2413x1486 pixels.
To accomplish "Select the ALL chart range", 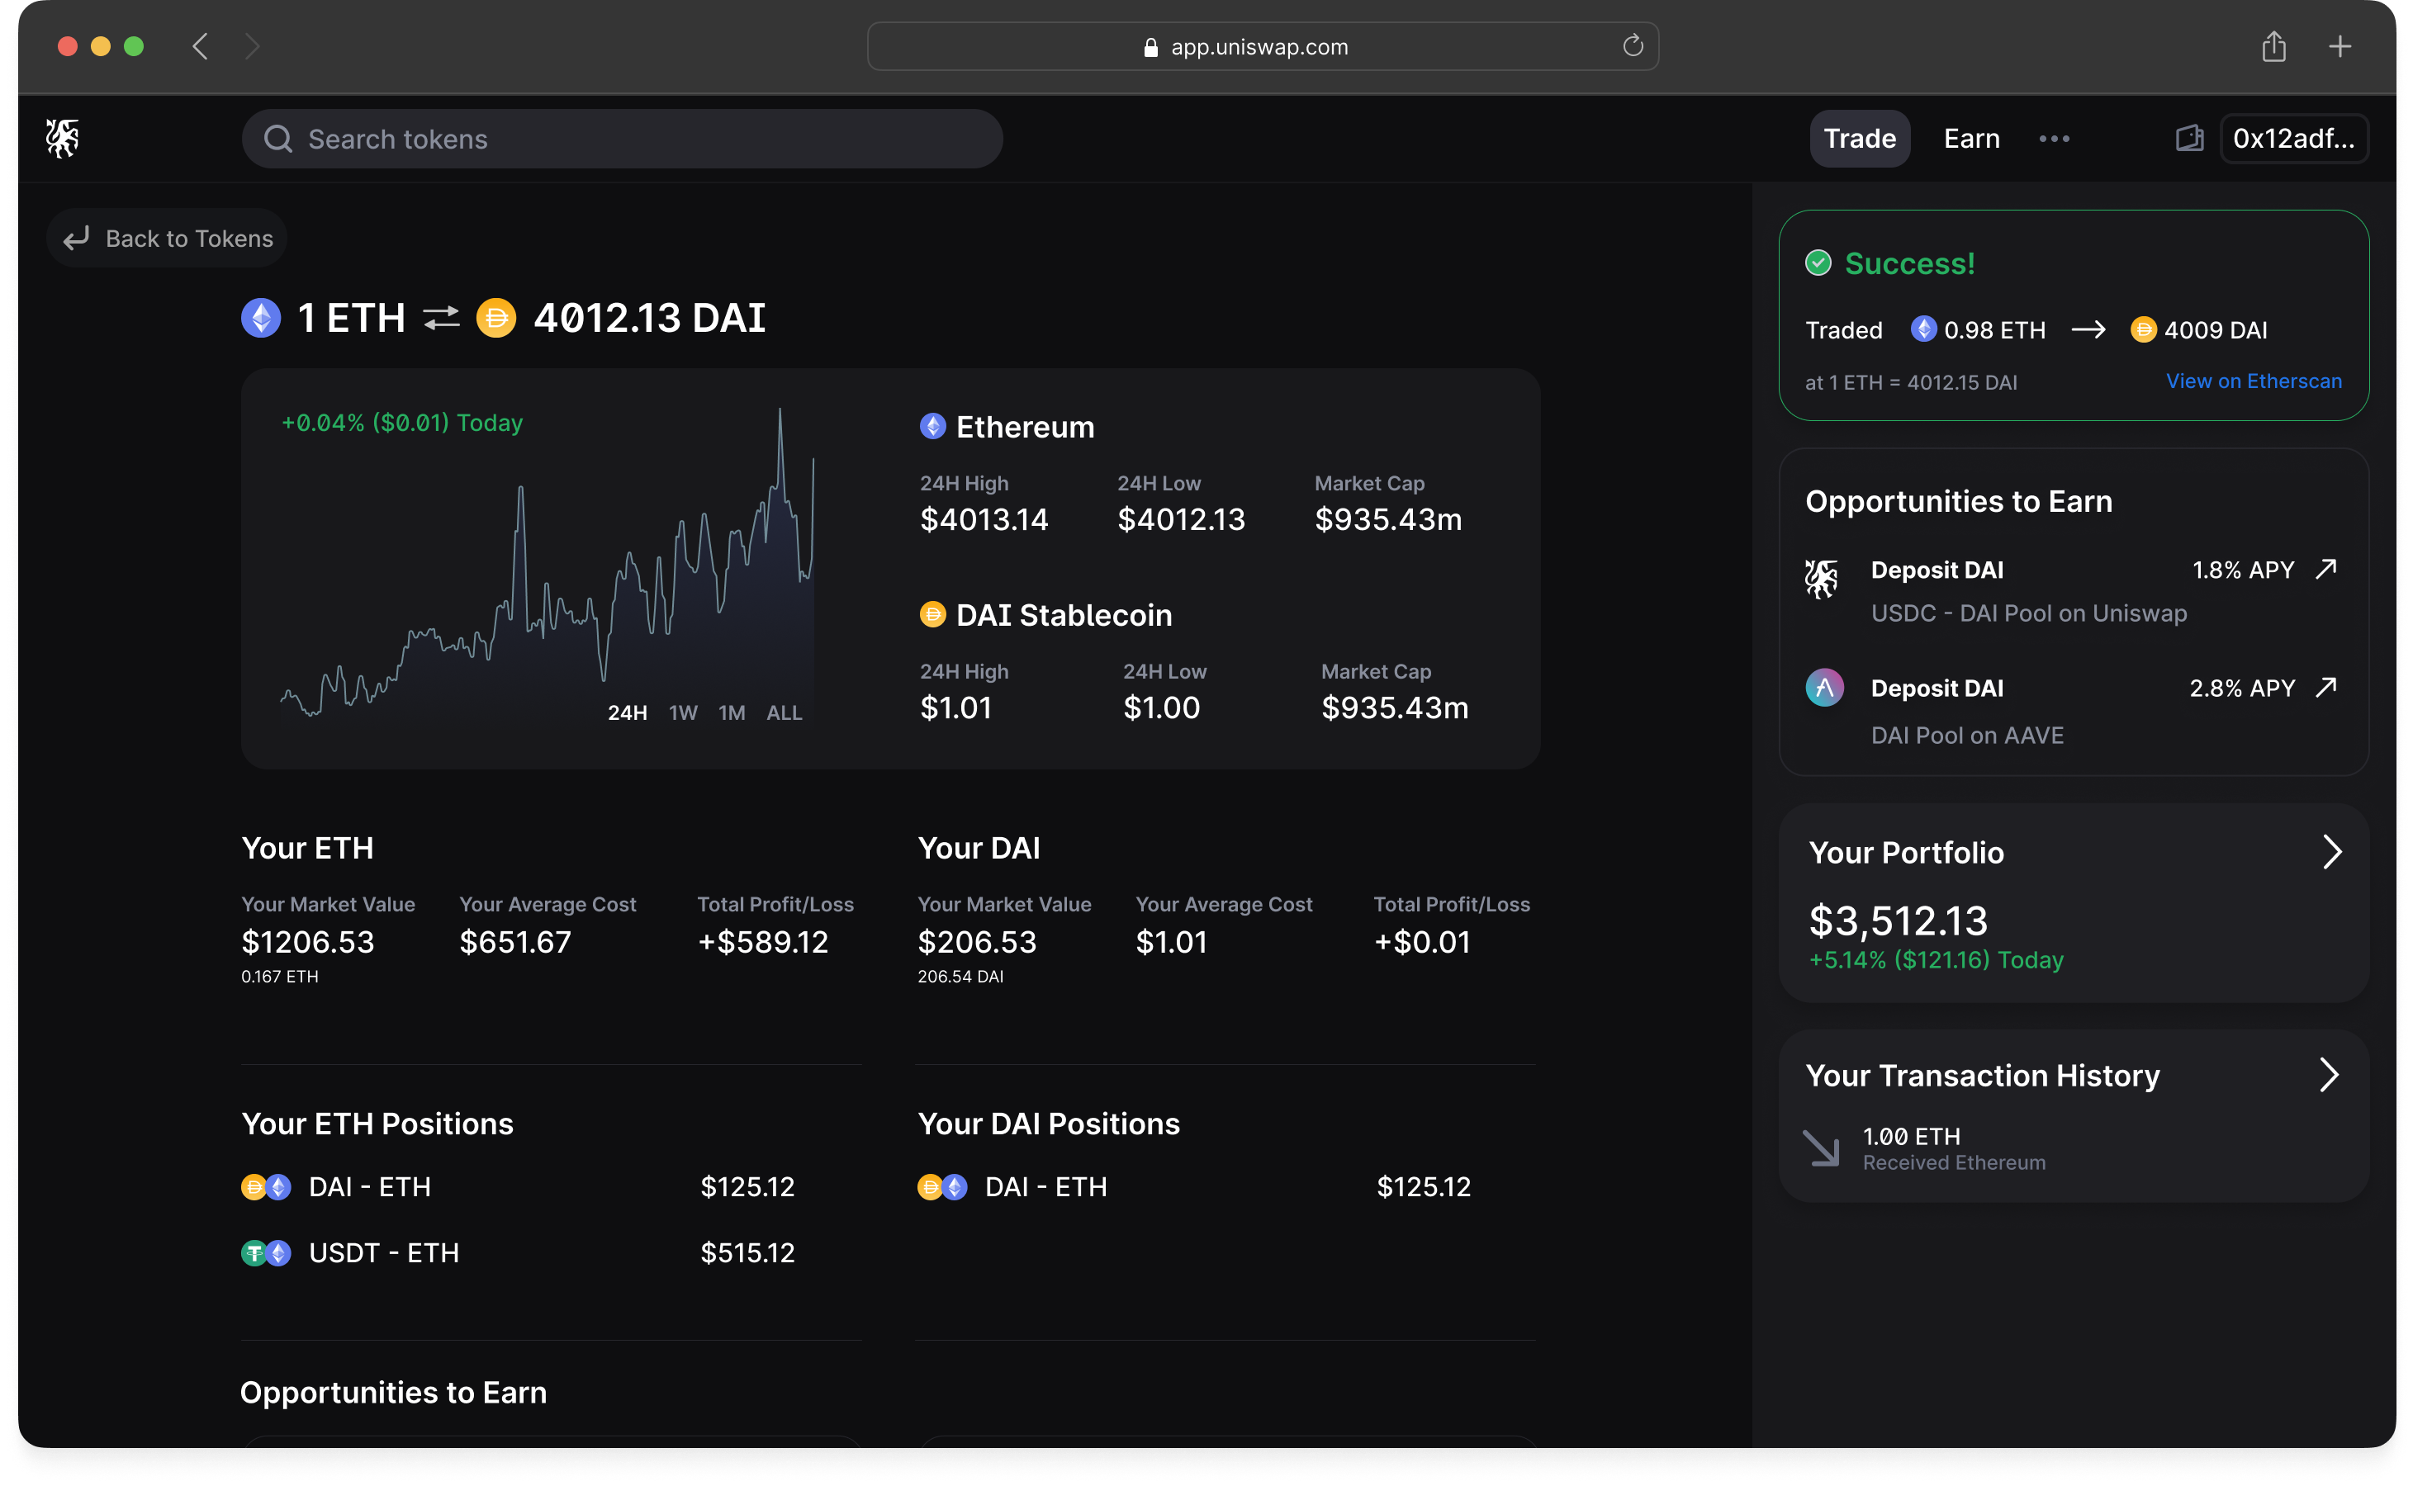I will pos(785,713).
